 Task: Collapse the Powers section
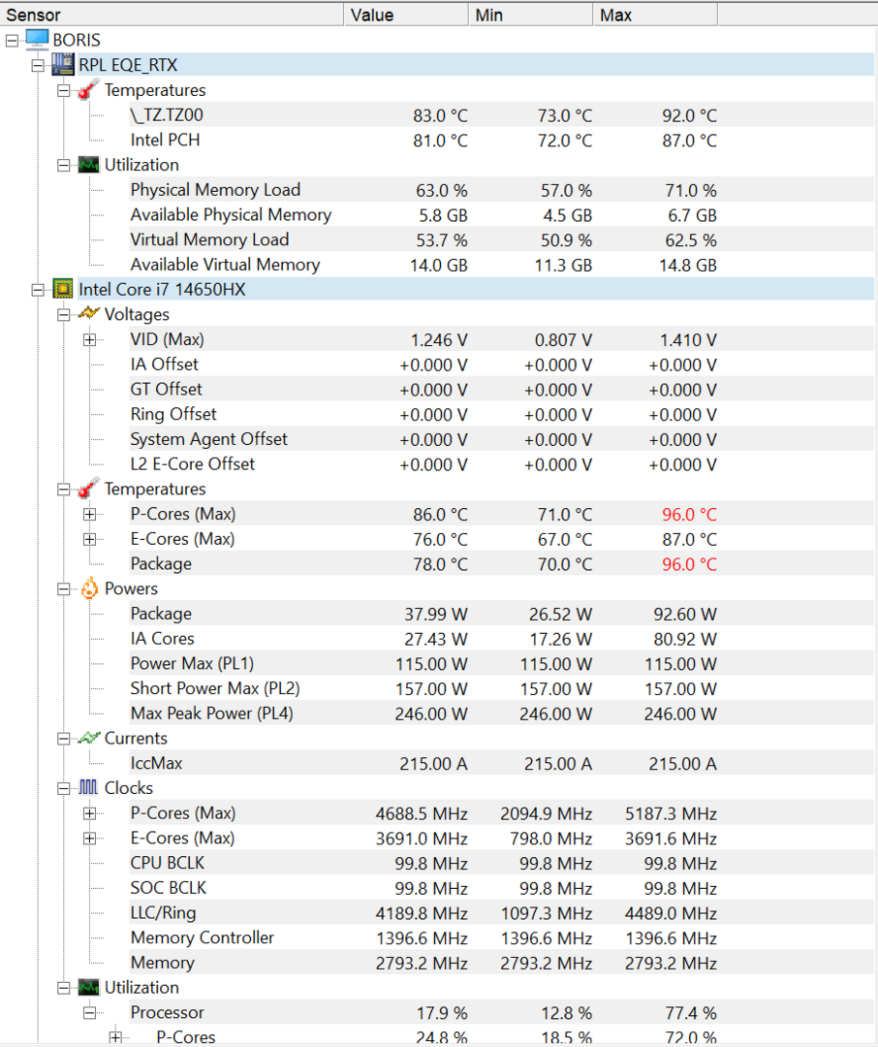point(63,588)
